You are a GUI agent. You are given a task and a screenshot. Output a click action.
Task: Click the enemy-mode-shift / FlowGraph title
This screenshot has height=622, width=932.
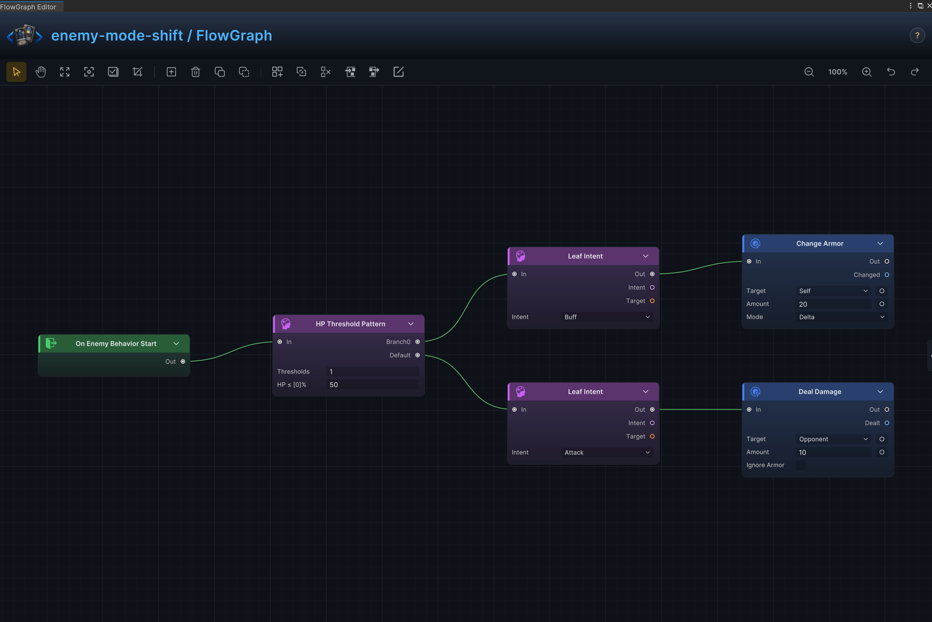[162, 35]
